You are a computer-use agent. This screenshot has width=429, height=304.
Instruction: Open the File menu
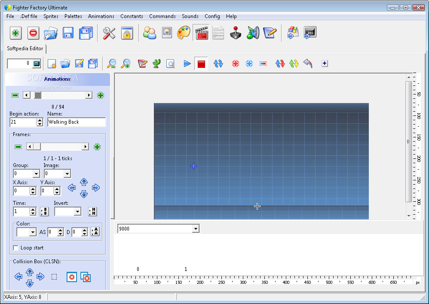pyautogui.click(x=10, y=16)
